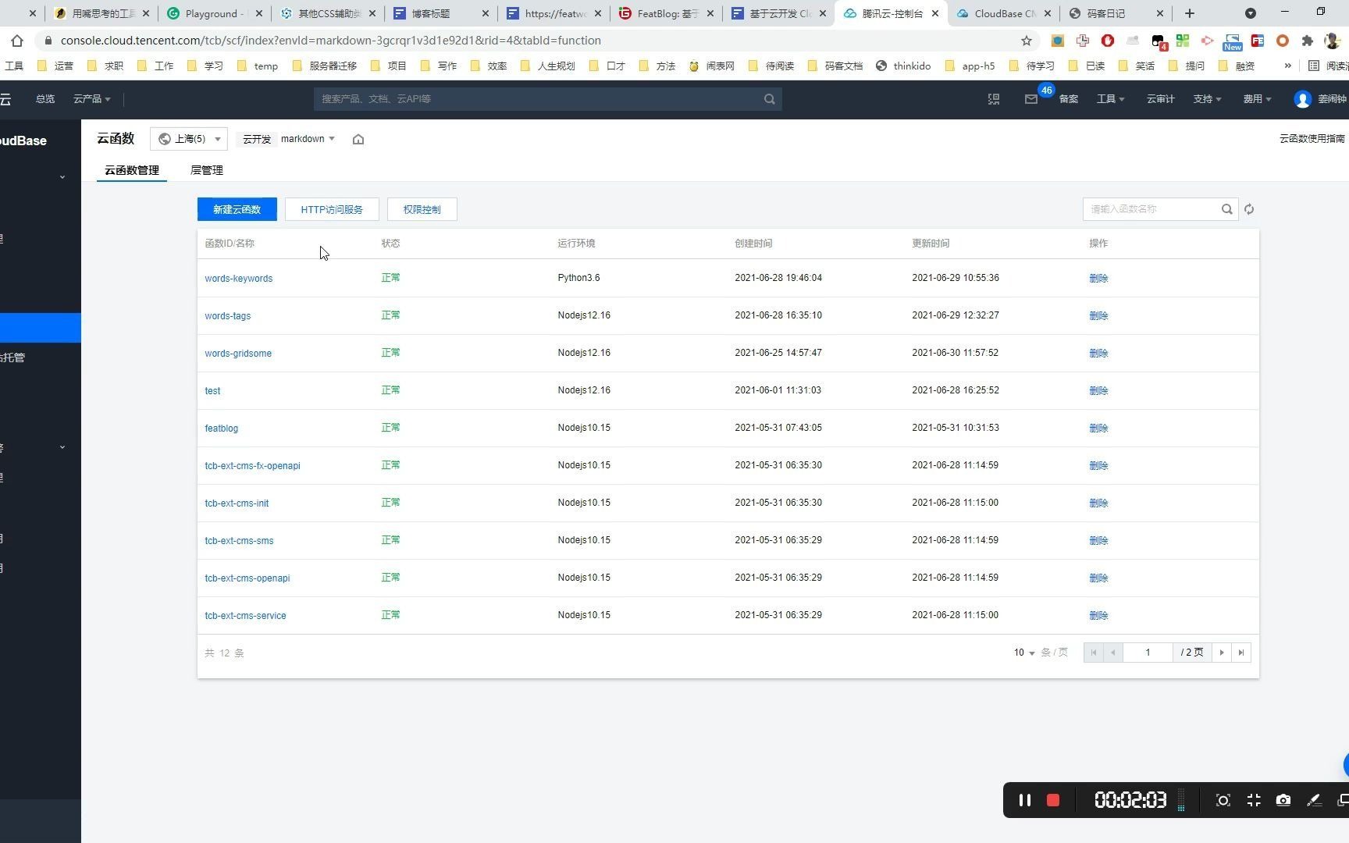
Task: Click the page number field showing 1
Action: point(1148,653)
